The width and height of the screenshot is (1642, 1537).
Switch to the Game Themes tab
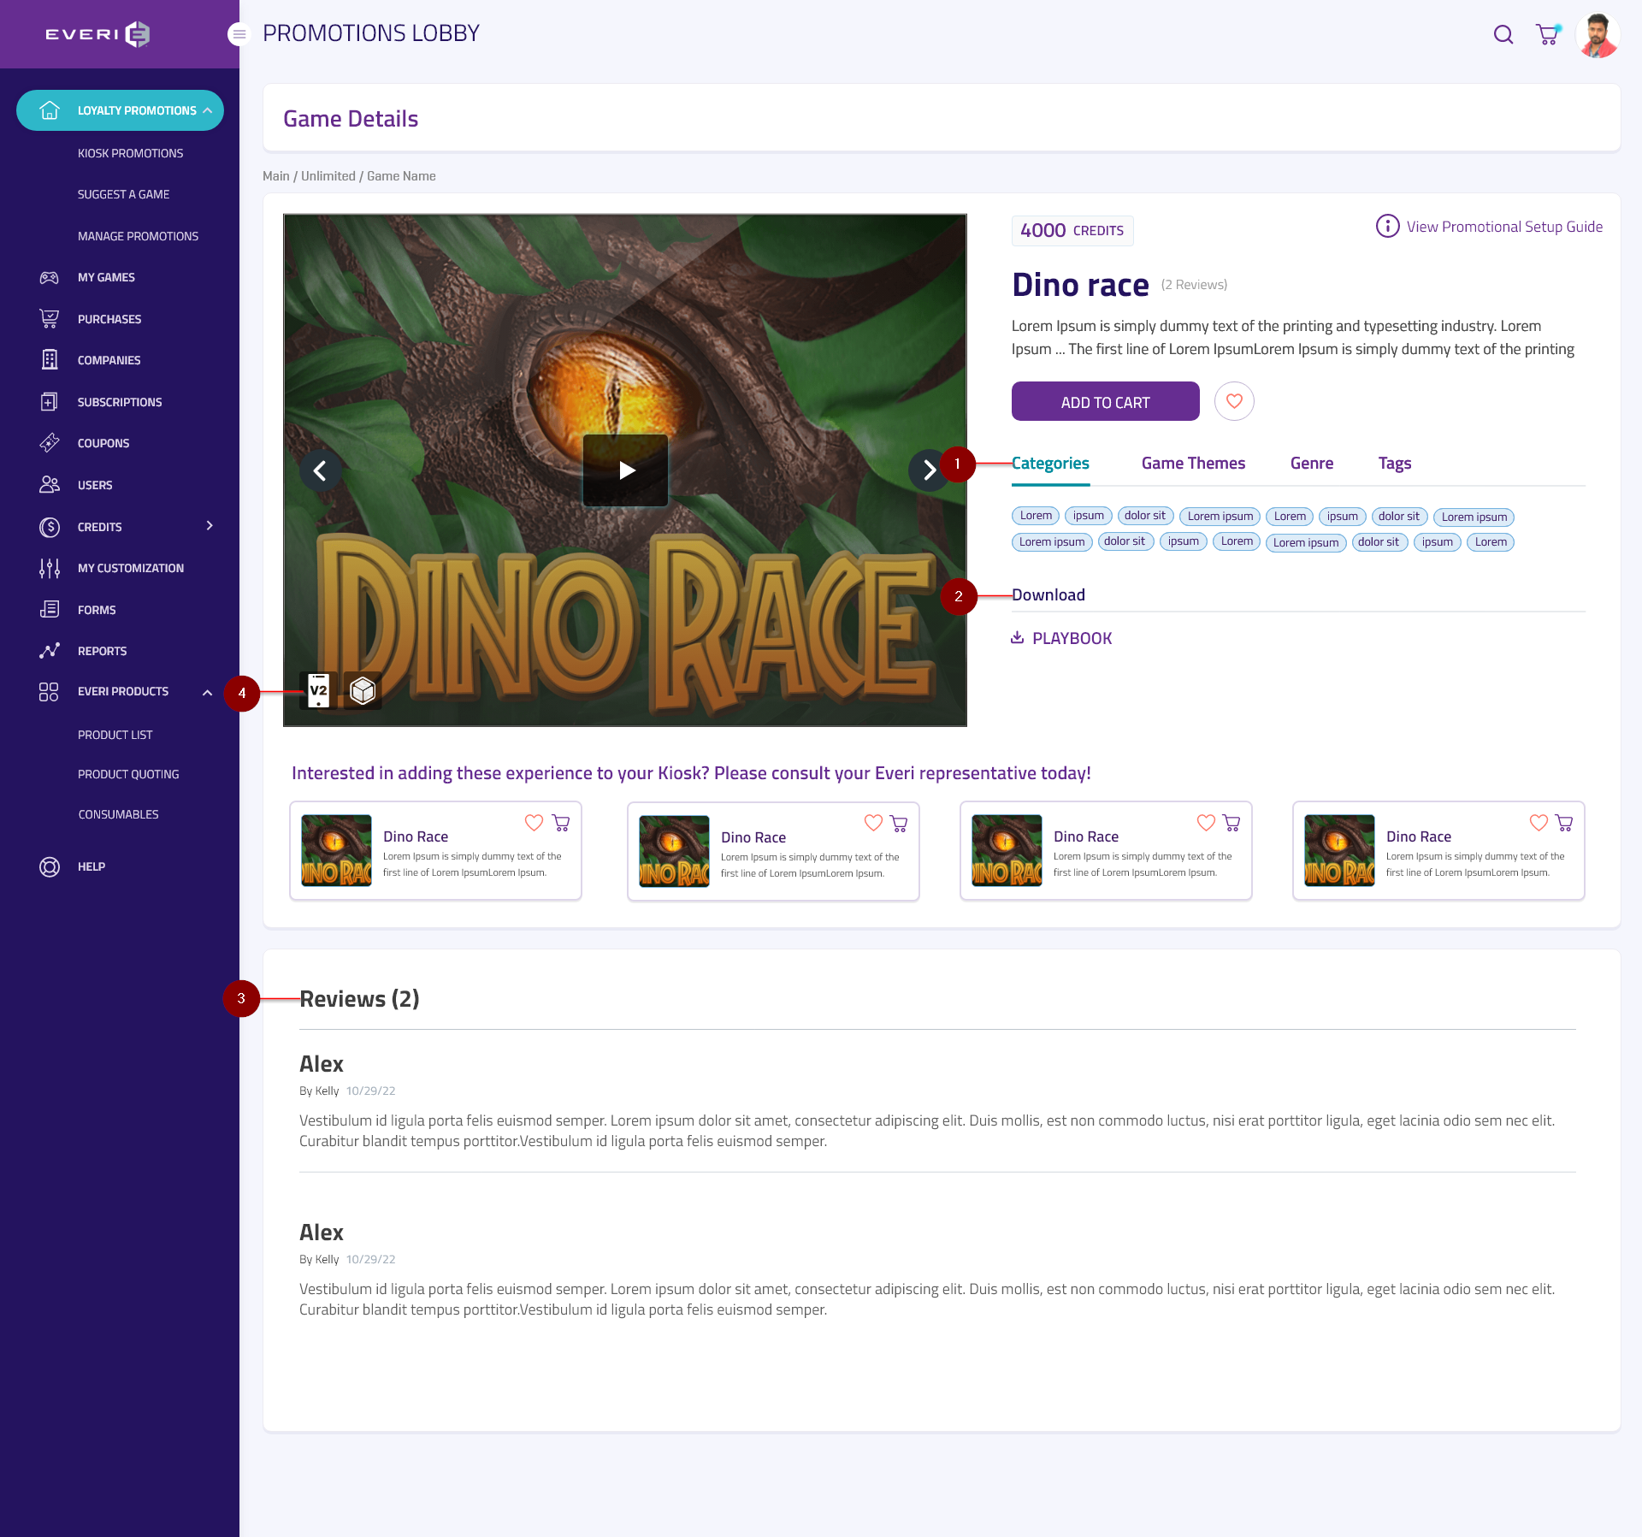click(1192, 463)
